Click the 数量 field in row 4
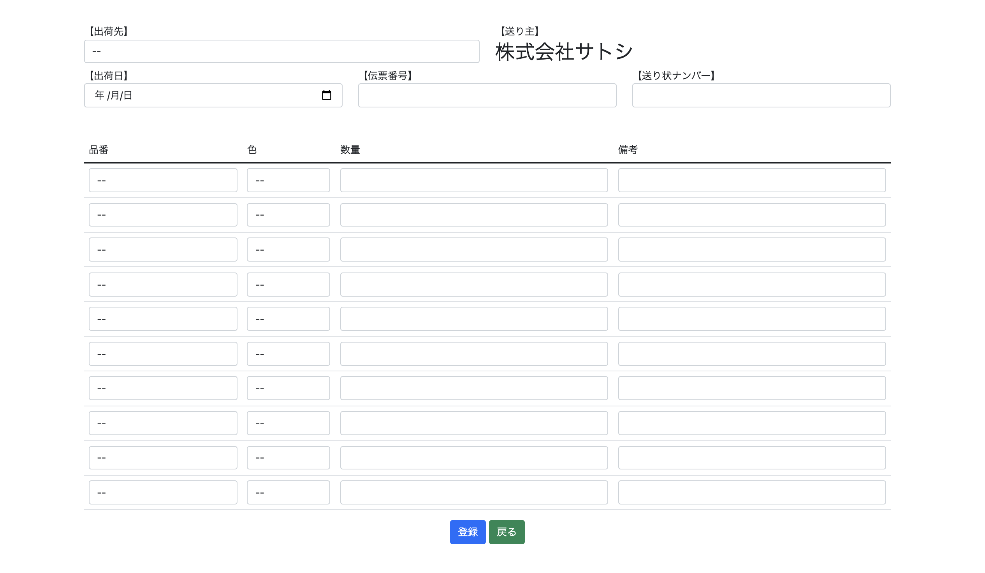This screenshot has height=573, width=985. click(474, 285)
